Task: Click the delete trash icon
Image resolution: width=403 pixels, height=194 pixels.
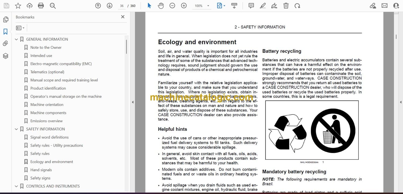Action: [286, 6]
